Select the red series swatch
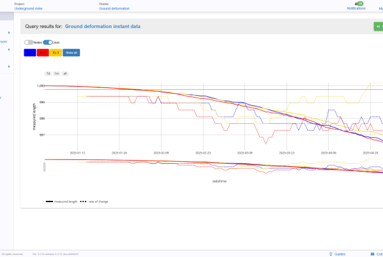 click(42, 52)
